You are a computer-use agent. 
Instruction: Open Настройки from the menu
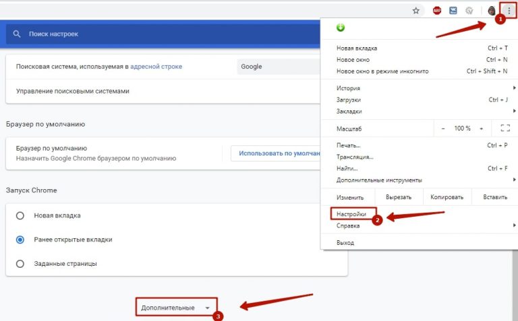351,214
